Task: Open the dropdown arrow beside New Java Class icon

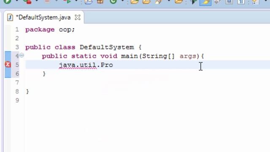Action: click(123, 1)
